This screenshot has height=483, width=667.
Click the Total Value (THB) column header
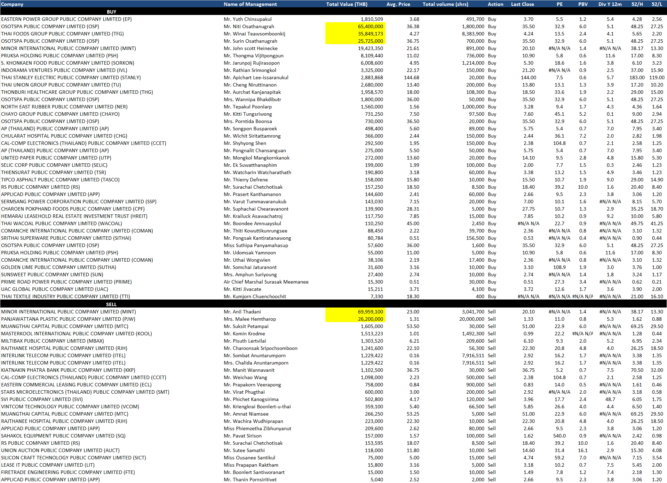point(347,4)
